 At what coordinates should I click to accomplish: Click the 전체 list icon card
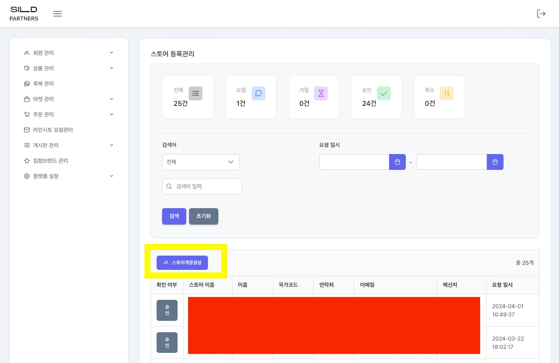(195, 93)
